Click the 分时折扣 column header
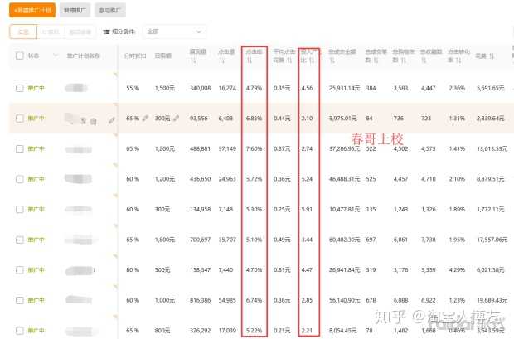Image resolution: width=514 pixels, height=339 pixels. tap(135, 56)
